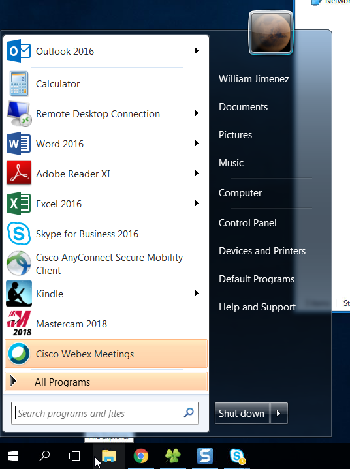Screen dimensions: 350x469
Task: Click the Adobe Reader XI icon
Action: tap(18, 173)
